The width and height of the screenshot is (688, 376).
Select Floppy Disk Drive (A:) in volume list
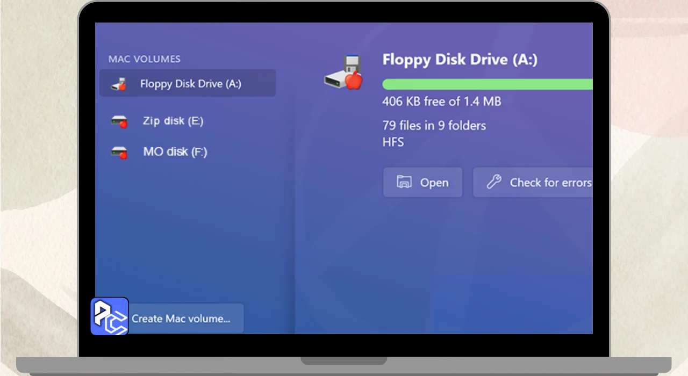pyautogui.click(x=190, y=84)
